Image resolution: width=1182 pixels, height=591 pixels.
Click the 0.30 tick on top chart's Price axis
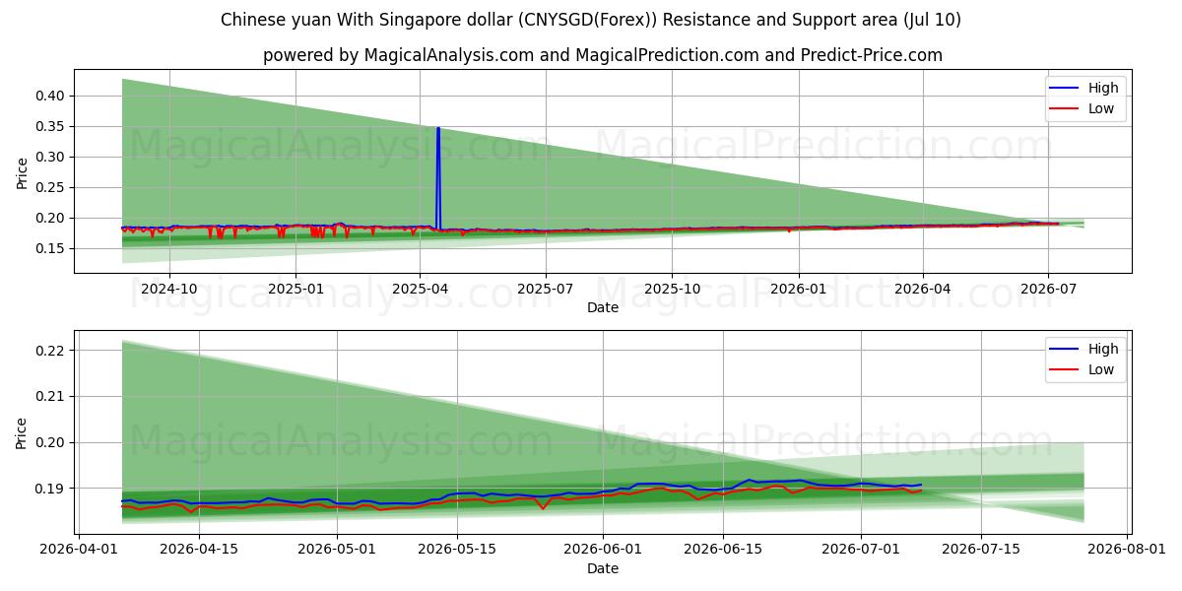coord(50,157)
